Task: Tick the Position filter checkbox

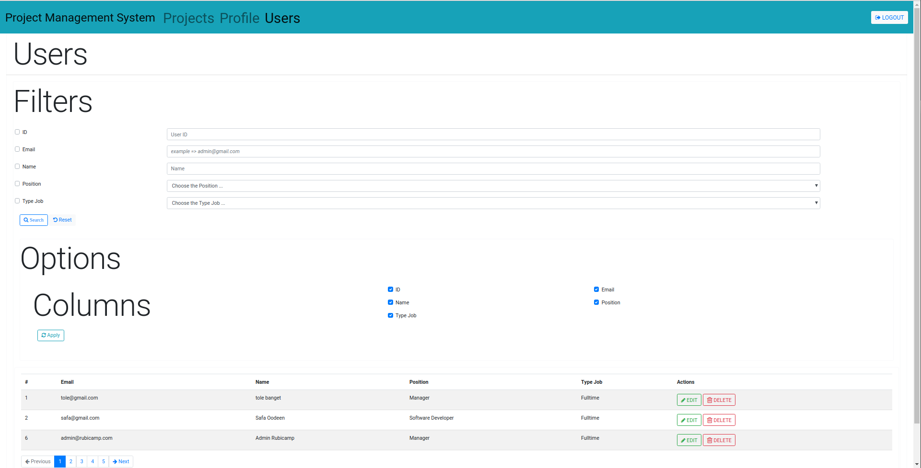Action: (17, 184)
